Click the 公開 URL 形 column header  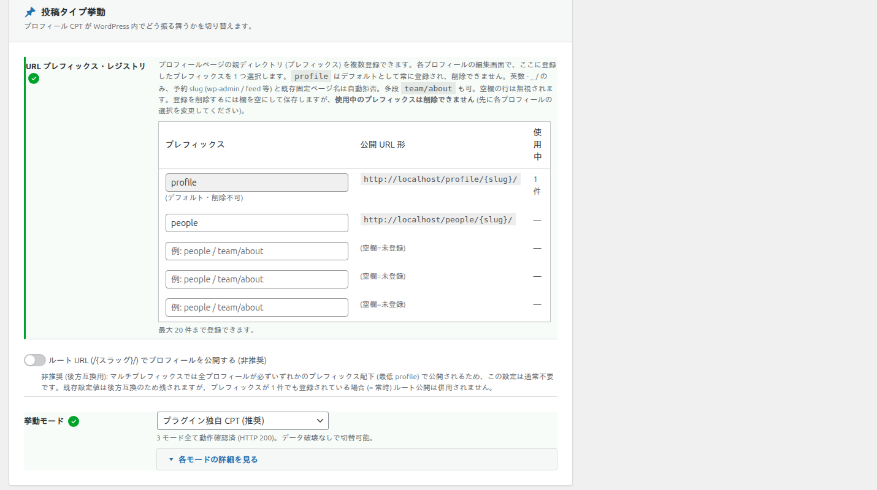tap(383, 145)
